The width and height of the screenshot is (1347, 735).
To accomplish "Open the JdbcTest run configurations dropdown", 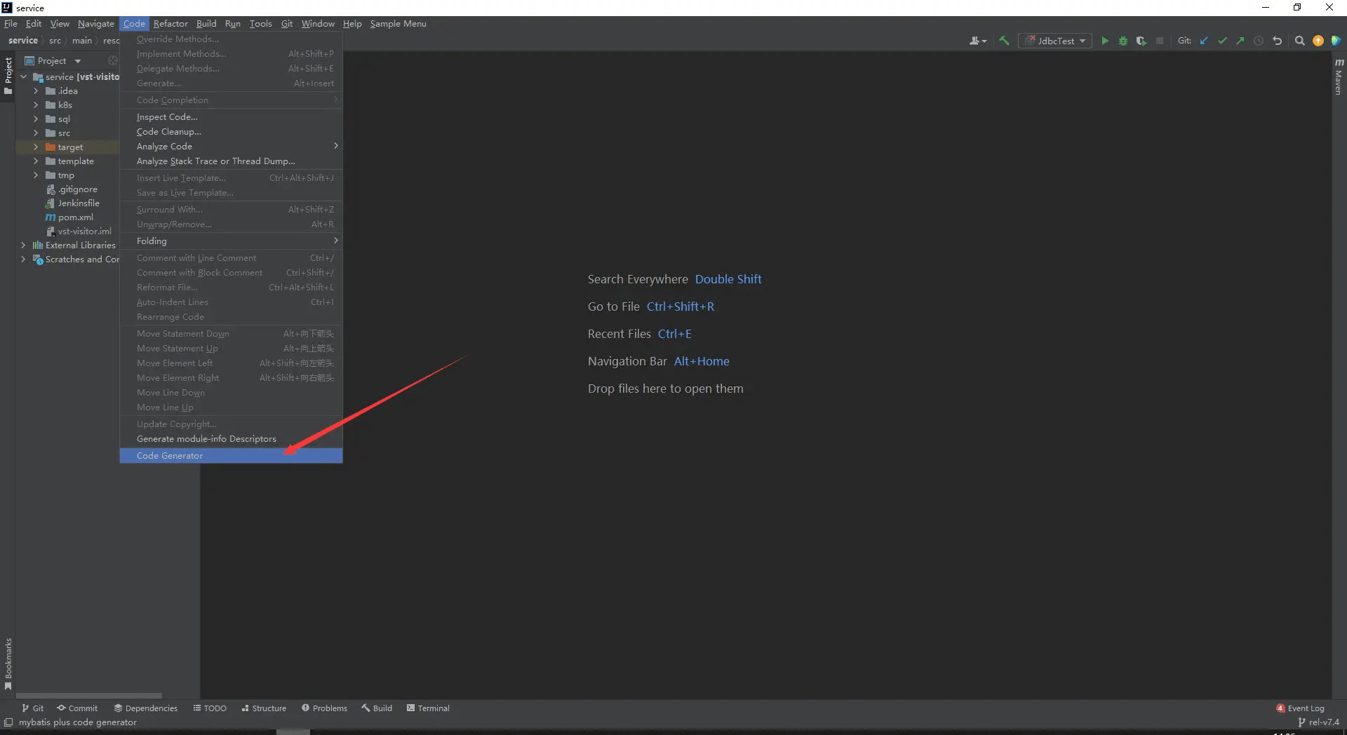I will coord(1083,41).
